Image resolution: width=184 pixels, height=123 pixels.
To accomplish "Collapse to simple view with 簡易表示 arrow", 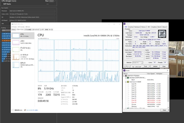I will pos(12,110).
